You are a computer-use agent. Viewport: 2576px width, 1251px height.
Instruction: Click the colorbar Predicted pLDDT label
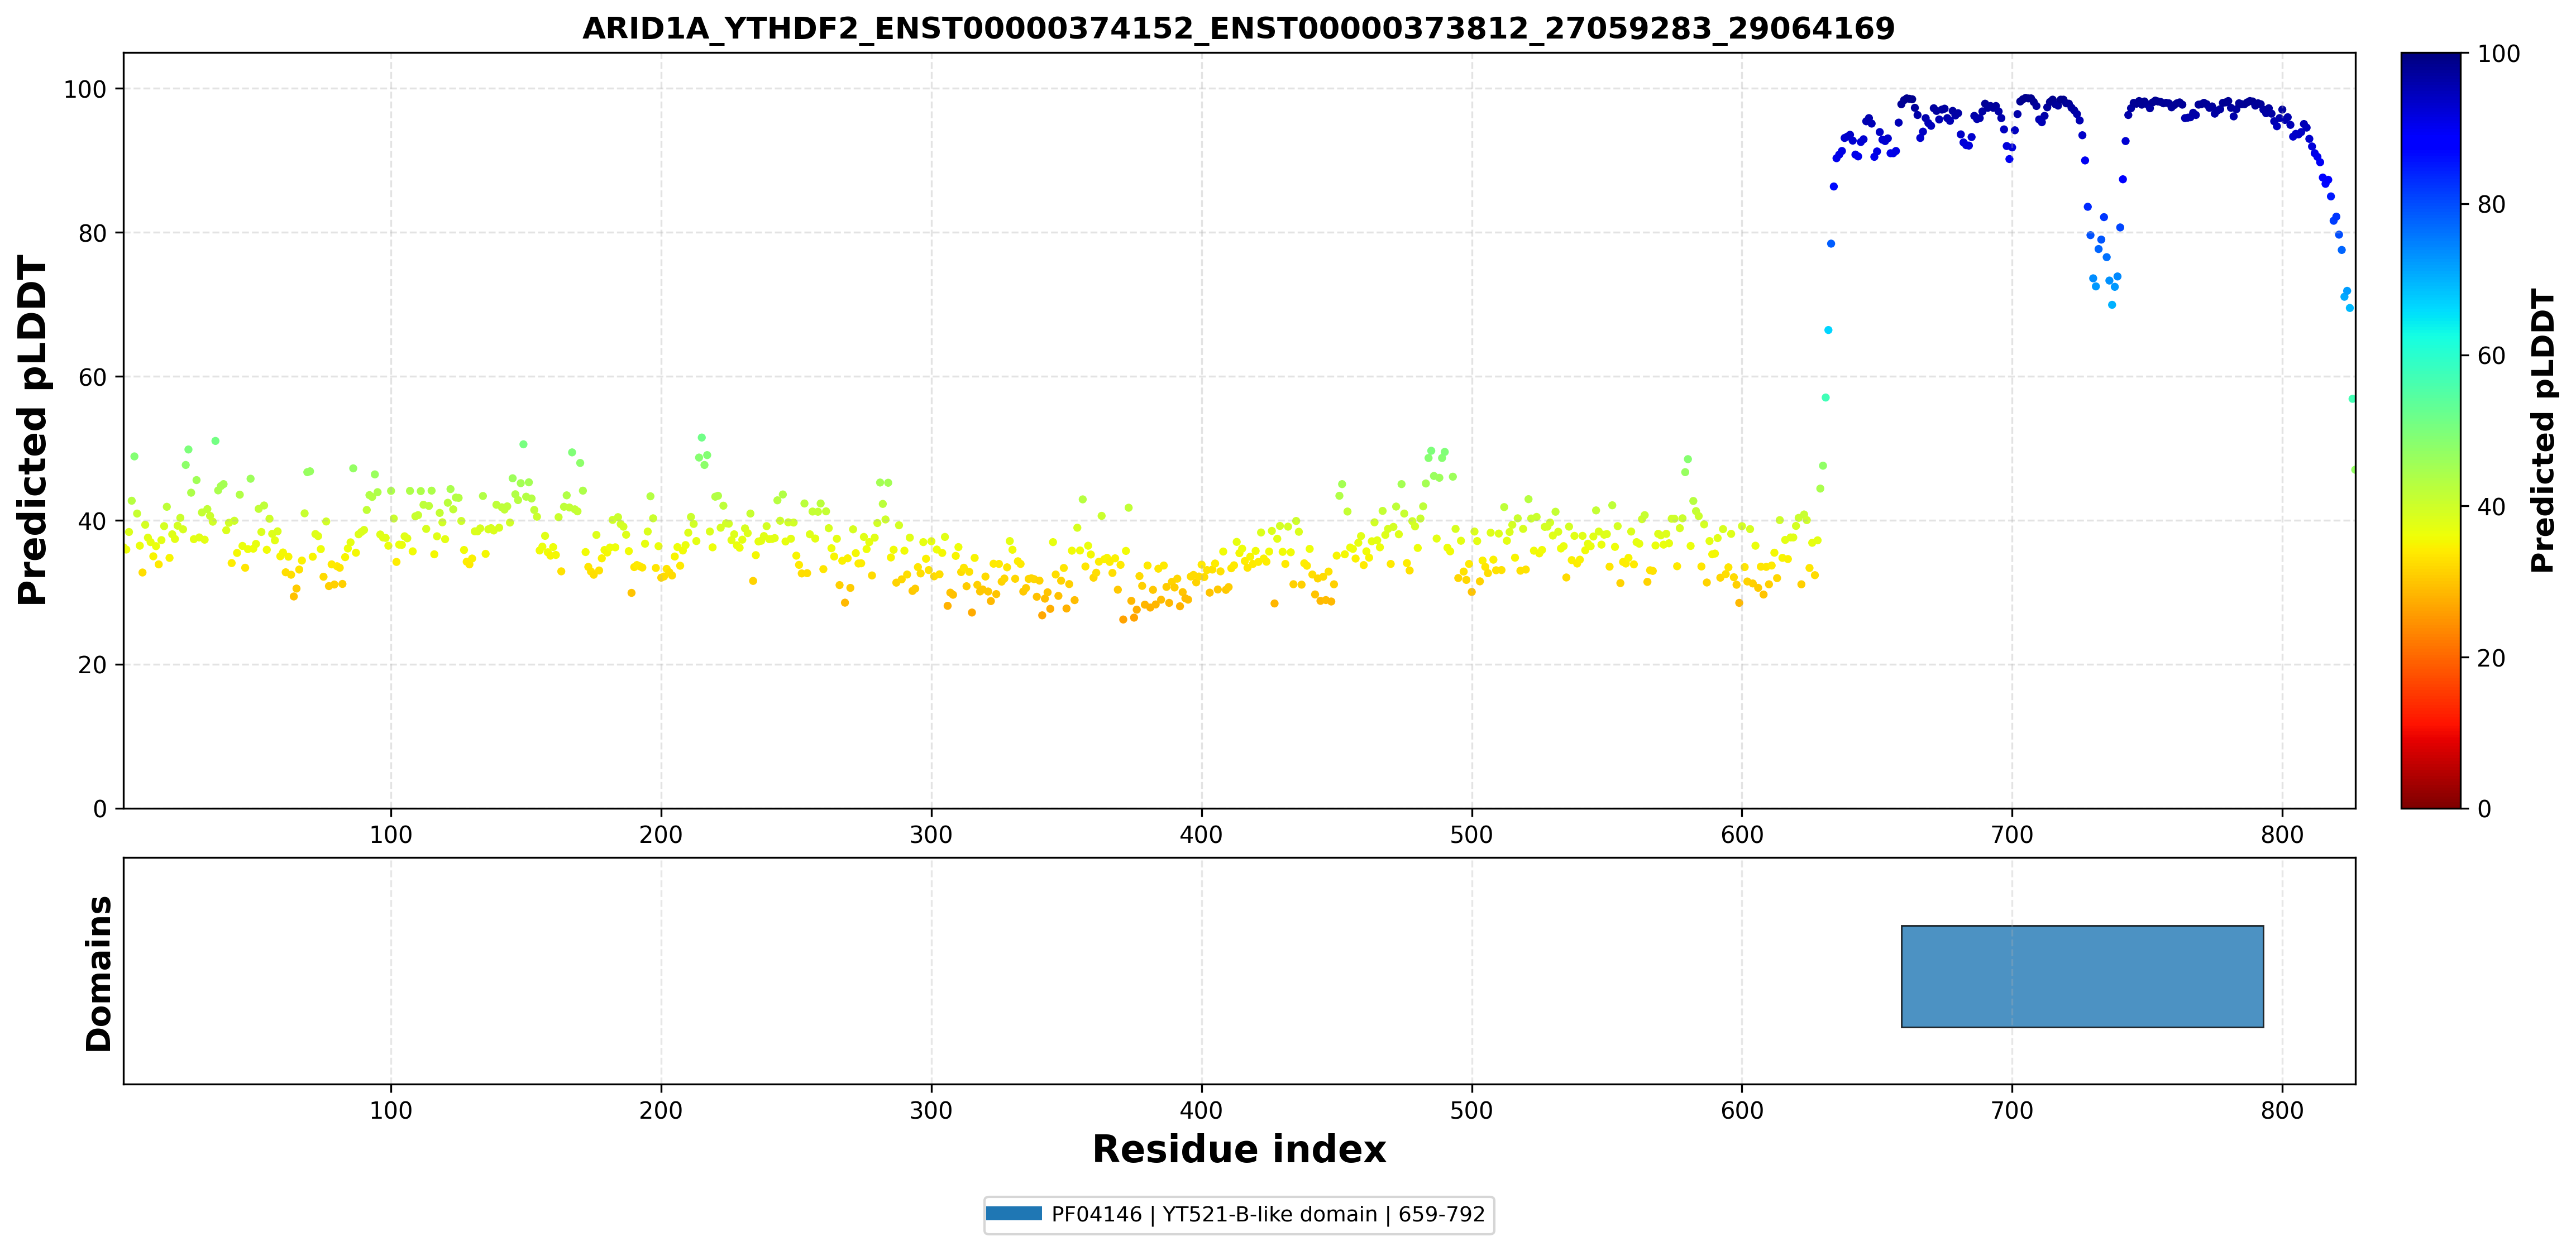pyautogui.click(x=2542, y=430)
